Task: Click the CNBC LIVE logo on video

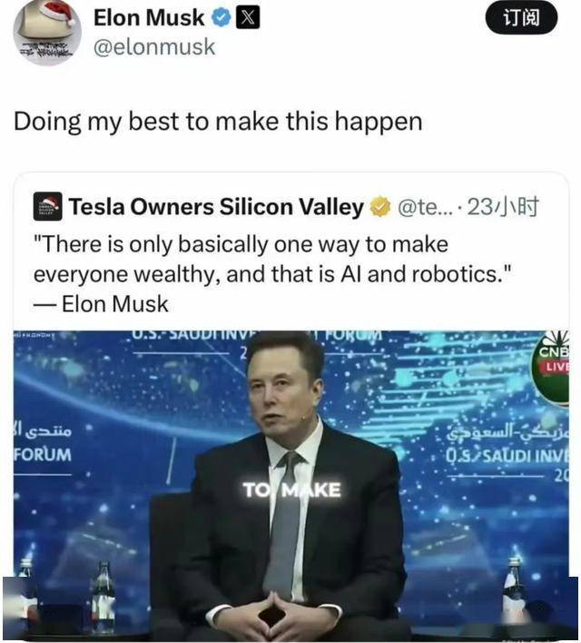Action: coord(552,368)
